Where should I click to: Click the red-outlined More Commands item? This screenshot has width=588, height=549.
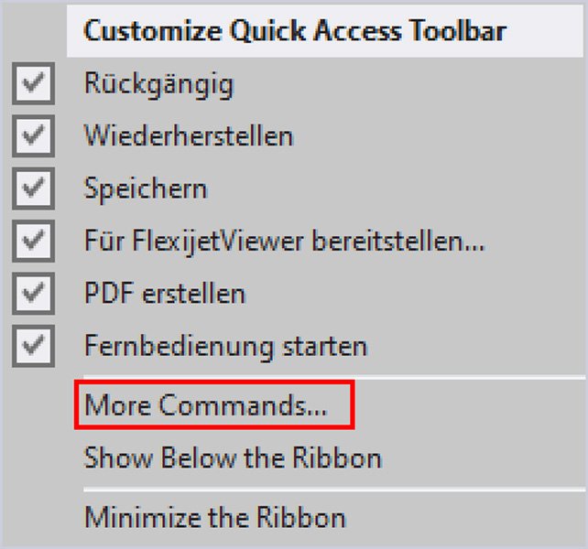point(213,406)
